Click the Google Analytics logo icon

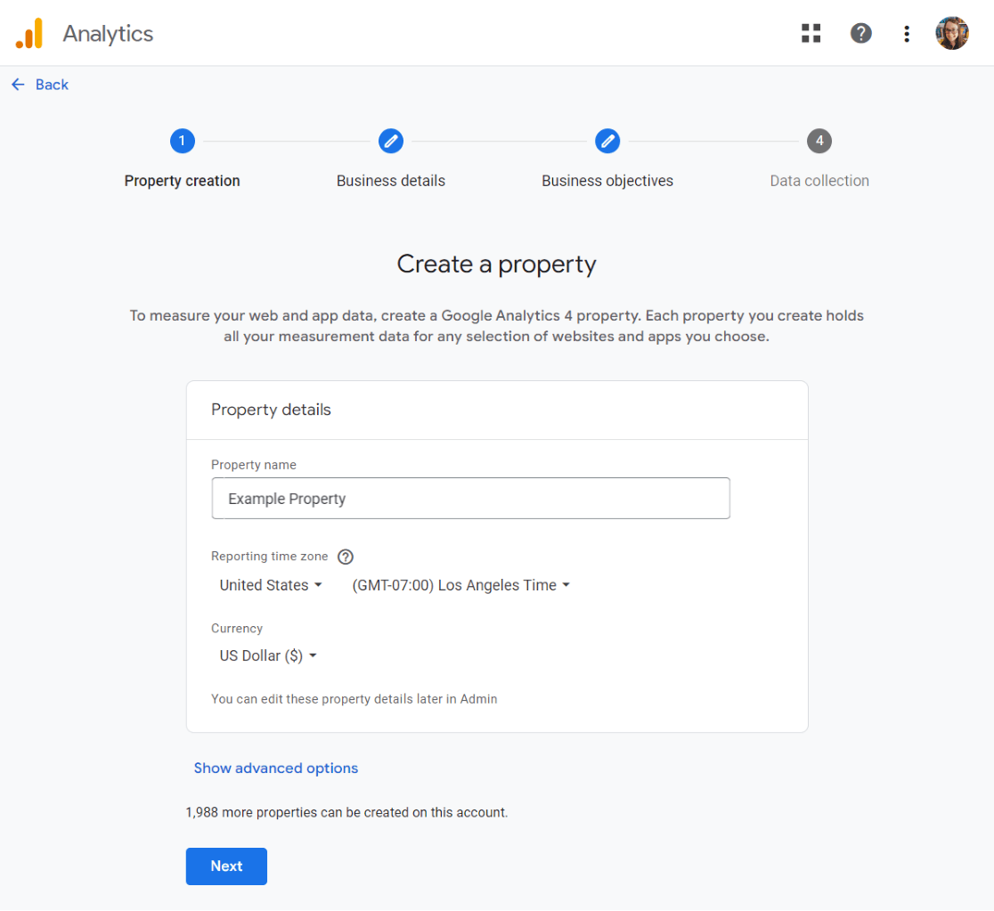[x=29, y=34]
